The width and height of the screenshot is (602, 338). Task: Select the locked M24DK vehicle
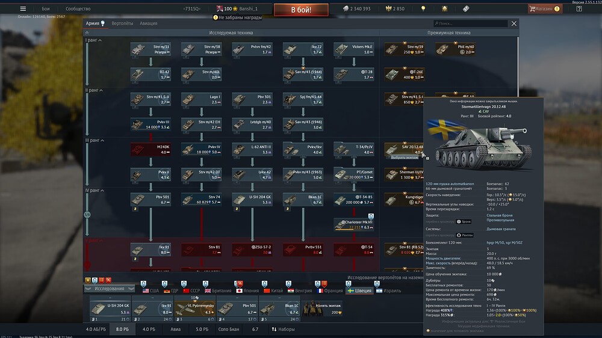coord(150,149)
